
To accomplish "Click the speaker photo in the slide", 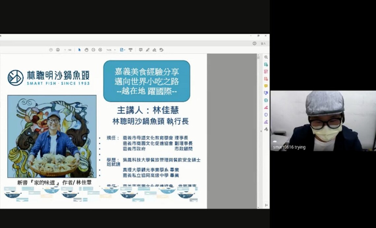I will point(52,136).
